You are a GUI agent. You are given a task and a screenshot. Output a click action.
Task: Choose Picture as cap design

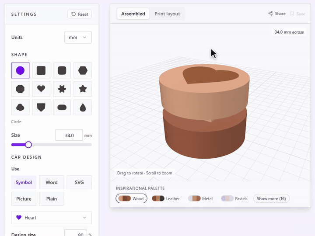(x=24, y=199)
